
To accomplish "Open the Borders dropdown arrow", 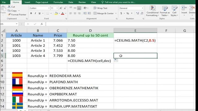I will (51, 14).
